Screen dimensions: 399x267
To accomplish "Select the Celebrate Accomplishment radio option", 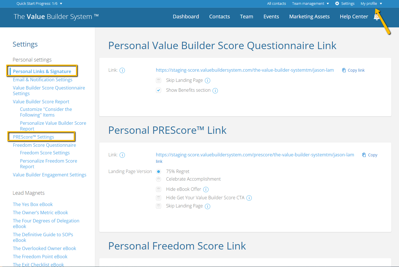I will (159, 179).
